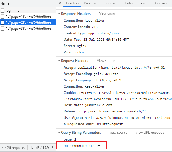Close the request details panel with the X icon
172x152 pixels.
tap(60, 3)
